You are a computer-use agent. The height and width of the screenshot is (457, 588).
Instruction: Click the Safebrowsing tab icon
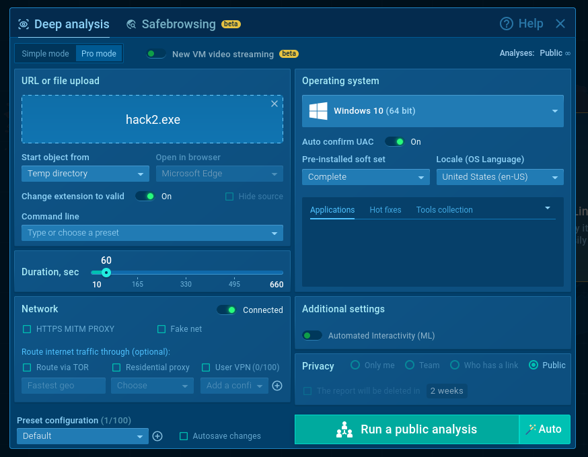pos(131,24)
